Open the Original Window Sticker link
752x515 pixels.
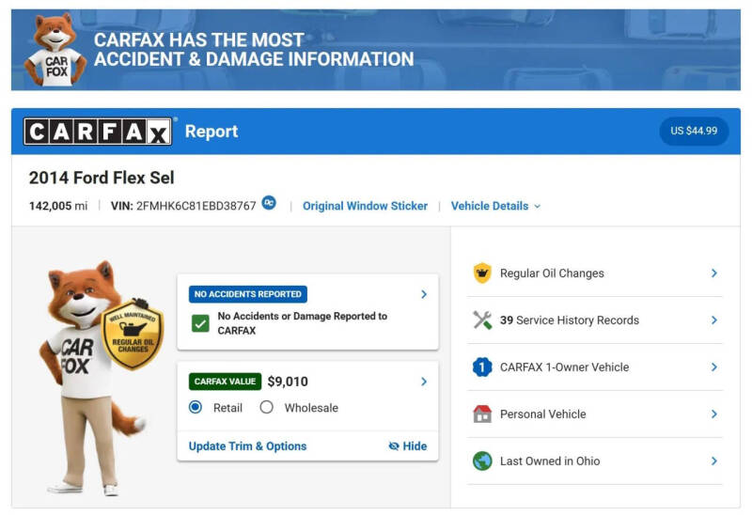(365, 206)
